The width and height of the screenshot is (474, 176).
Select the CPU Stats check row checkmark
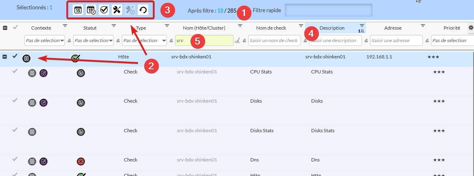(x=15, y=71)
